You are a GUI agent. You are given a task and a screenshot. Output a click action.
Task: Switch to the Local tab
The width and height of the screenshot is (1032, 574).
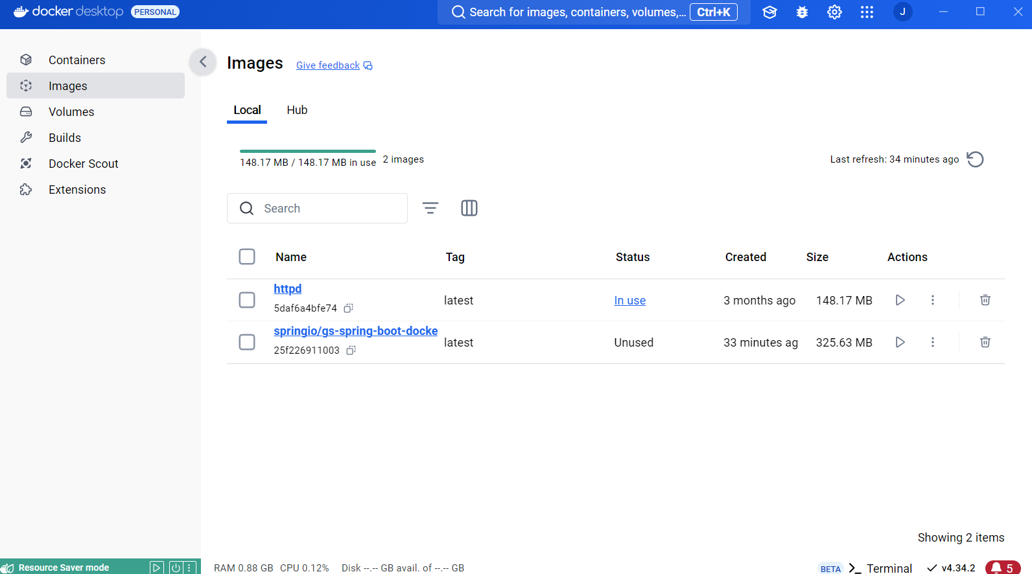247,110
